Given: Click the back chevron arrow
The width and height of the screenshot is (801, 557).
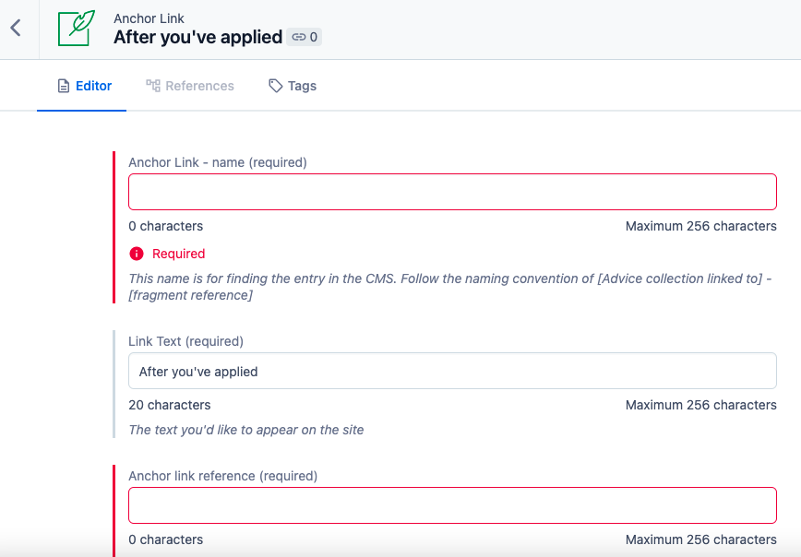Looking at the screenshot, I should (16, 28).
